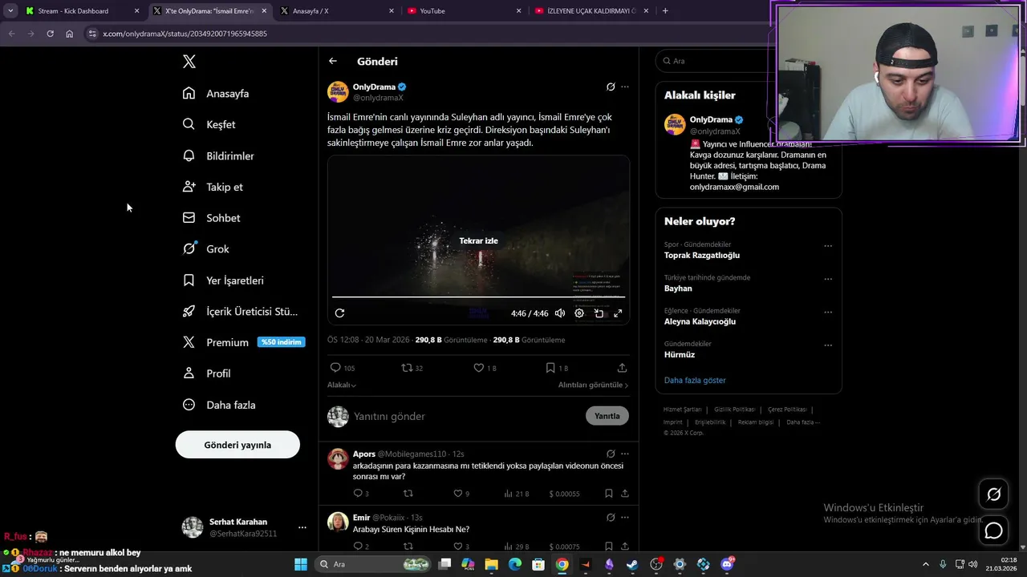
Task: Expand the Daha fazla menu
Action: pyautogui.click(x=219, y=405)
